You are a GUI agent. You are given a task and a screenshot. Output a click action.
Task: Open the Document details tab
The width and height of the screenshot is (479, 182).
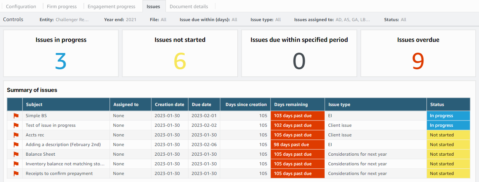point(189,6)
